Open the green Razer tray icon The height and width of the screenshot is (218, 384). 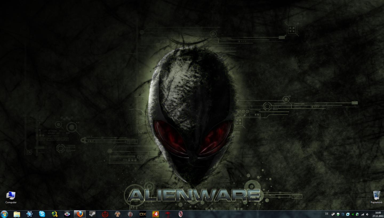[x=353, y=214]
